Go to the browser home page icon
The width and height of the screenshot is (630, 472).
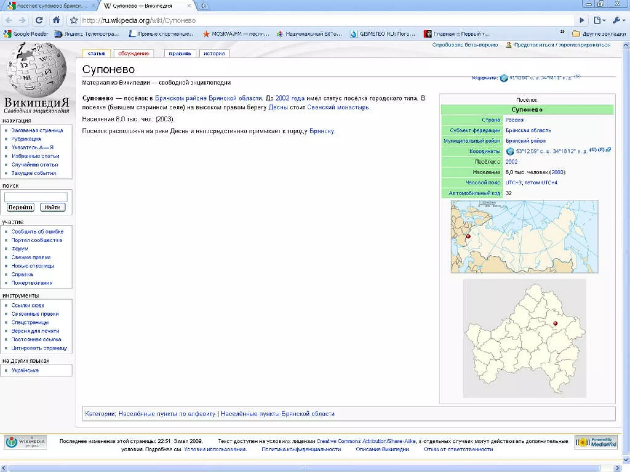coord(56,20)
